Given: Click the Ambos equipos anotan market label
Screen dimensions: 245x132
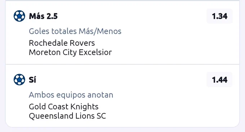Looking at the screenshot, I should click(x=71, y=95).
